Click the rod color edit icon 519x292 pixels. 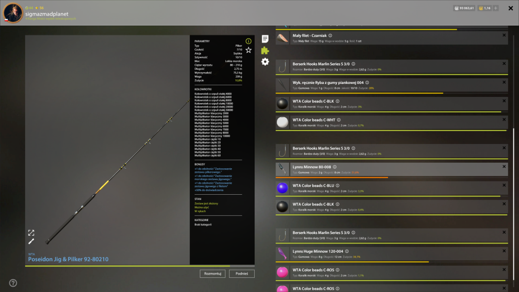[31, 241]
